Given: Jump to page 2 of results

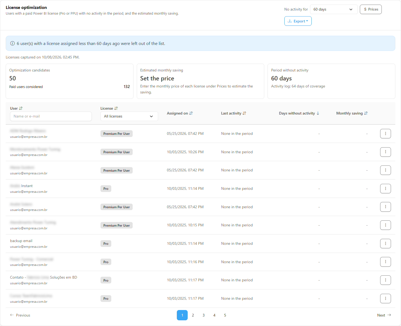Looking at the screenshot, I should (x=193, y=315).
